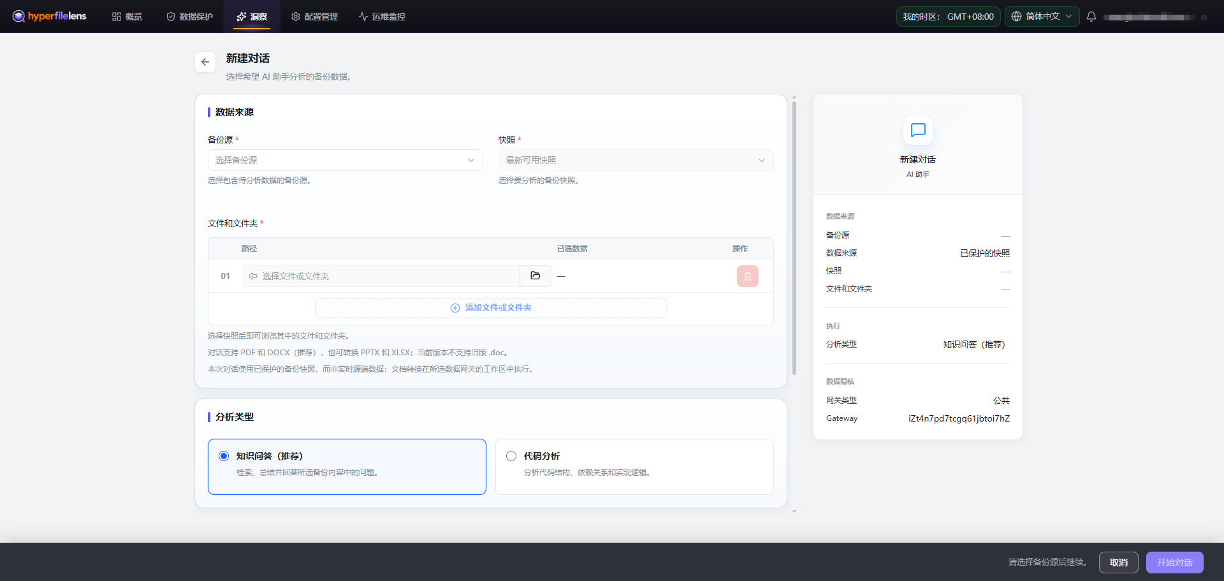Click the hyperfilelens logo
This screenshot has height=581, width=1224.
[x=49, y=16]
